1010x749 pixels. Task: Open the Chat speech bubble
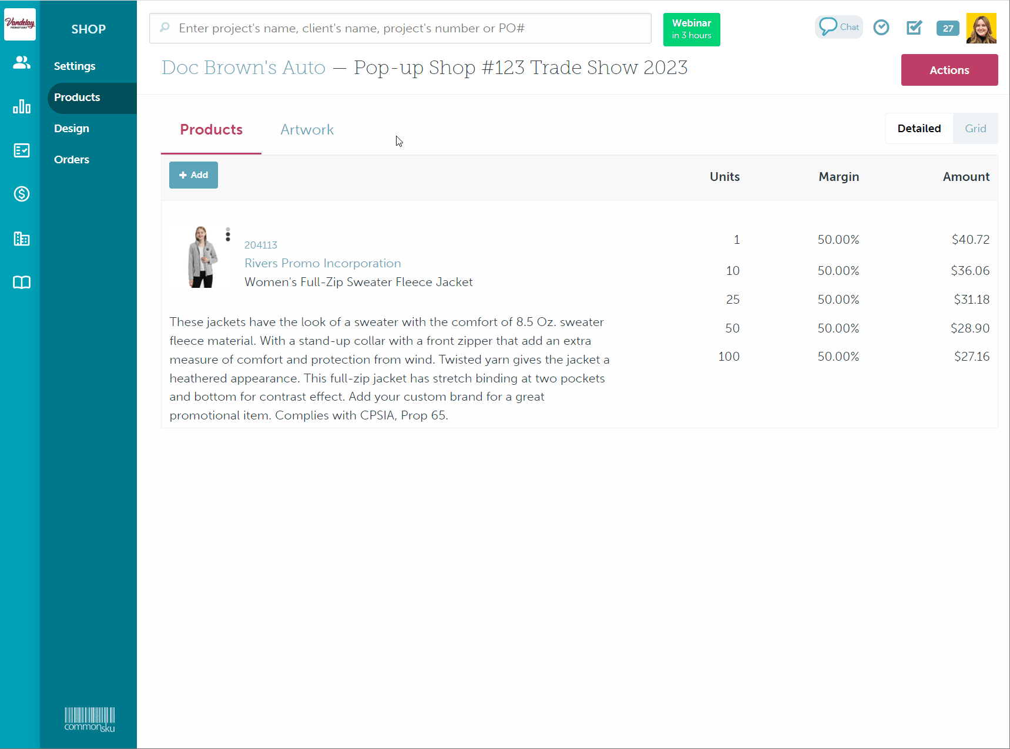tap(838, 27)
